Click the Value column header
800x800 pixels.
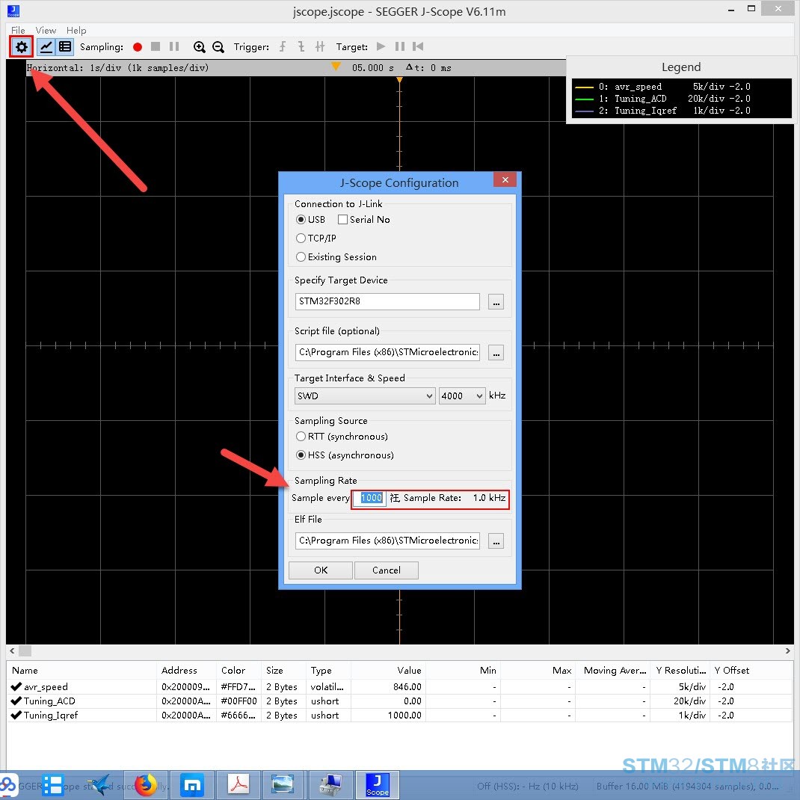point(388,671)
